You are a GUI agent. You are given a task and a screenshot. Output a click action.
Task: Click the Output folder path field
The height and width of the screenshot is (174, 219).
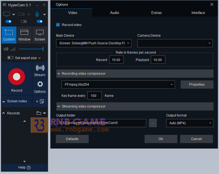tap(101, 123)
